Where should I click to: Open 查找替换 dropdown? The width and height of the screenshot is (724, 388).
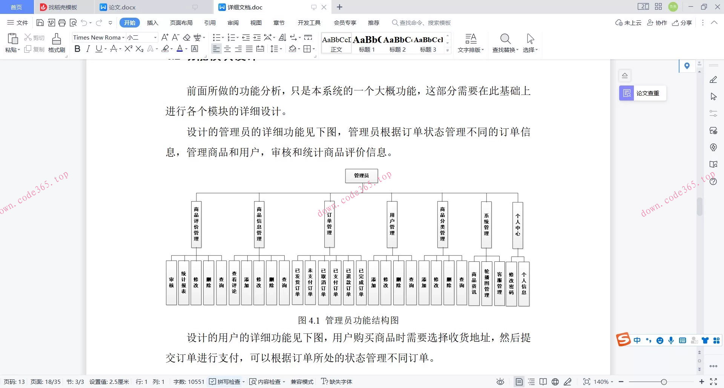[505, 43]
